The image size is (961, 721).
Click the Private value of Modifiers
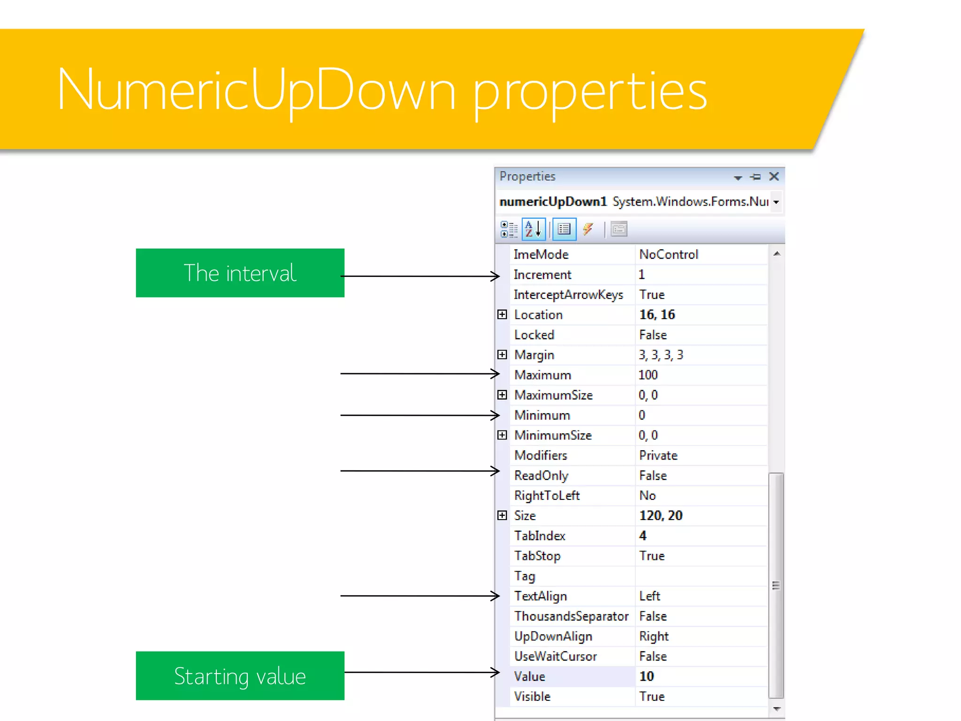point(658,455)
